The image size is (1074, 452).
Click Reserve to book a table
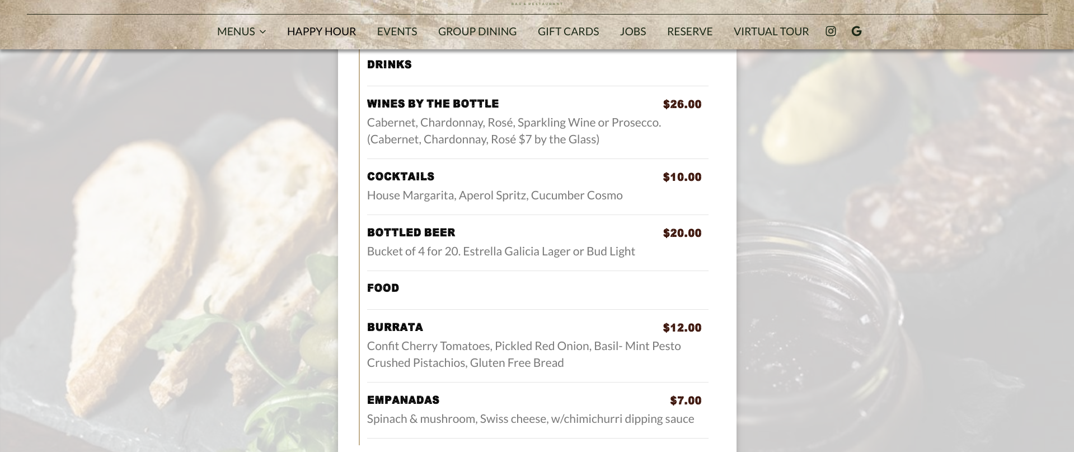pos(690,31)
